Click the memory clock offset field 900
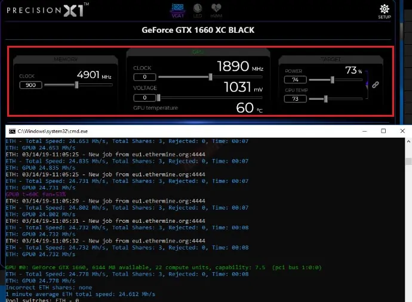Viewport: 412px width, 302px height. coord(30,85)
